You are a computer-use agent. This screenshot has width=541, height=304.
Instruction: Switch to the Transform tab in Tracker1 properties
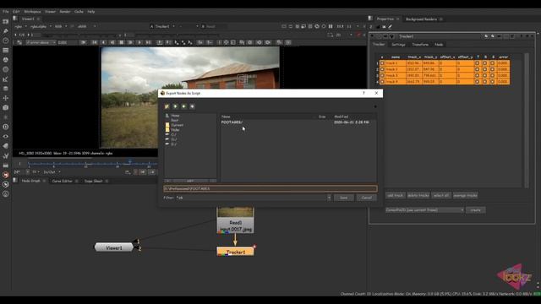(420, 45)
